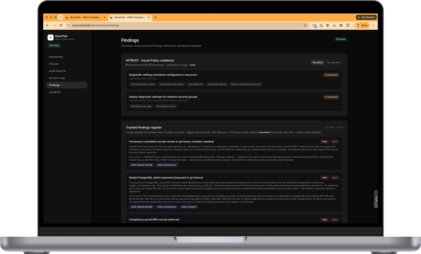This screenshot has height=254, width=421.
Task: Open the site information icon in address bar
Action: pos(69,25)
